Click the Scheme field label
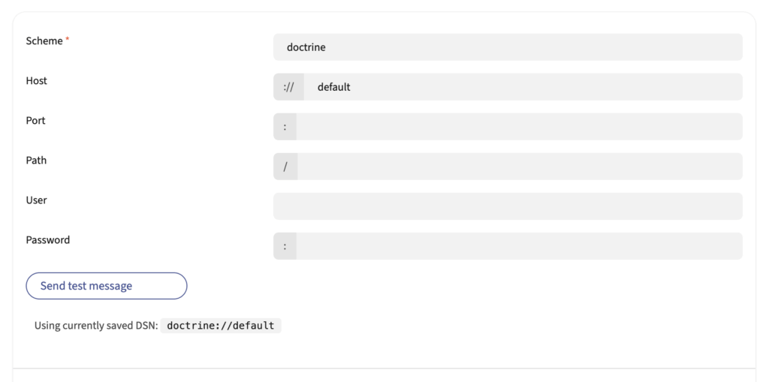Screen dimensions: 769x382 click(x=44, y=41)
